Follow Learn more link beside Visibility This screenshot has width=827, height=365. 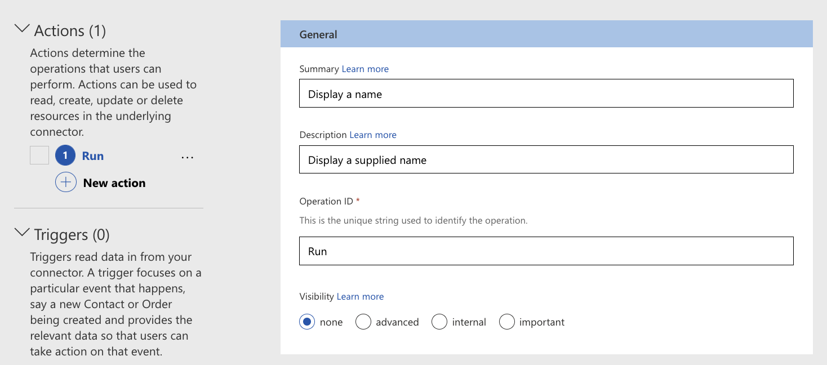click(360, 296)
